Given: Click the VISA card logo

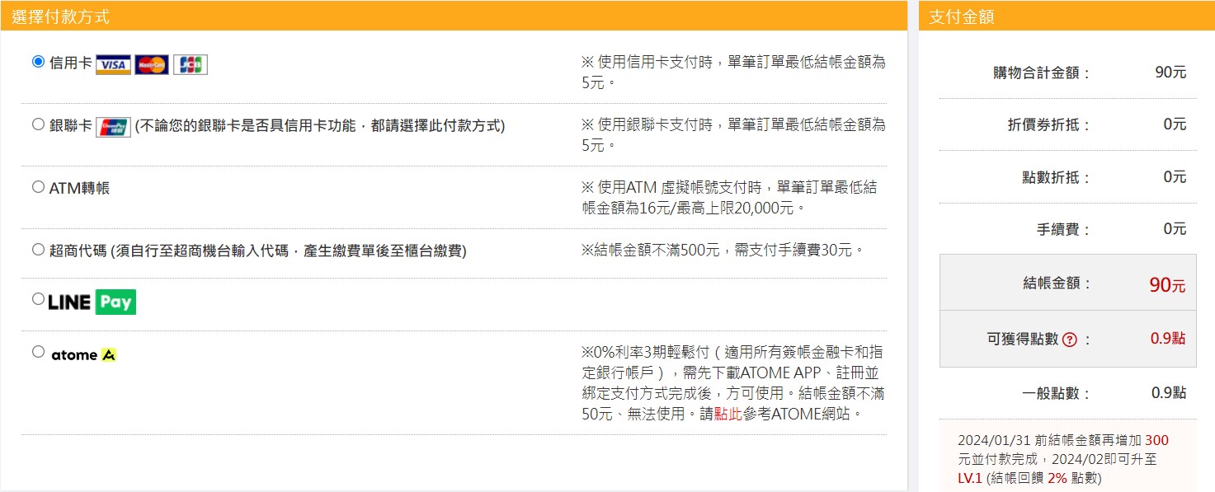Looking at the screenshot, I should coord(113,64).
